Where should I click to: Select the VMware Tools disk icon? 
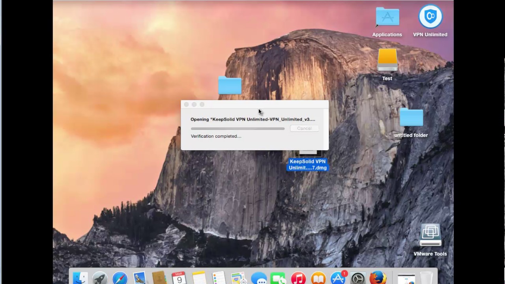(430, 235)
